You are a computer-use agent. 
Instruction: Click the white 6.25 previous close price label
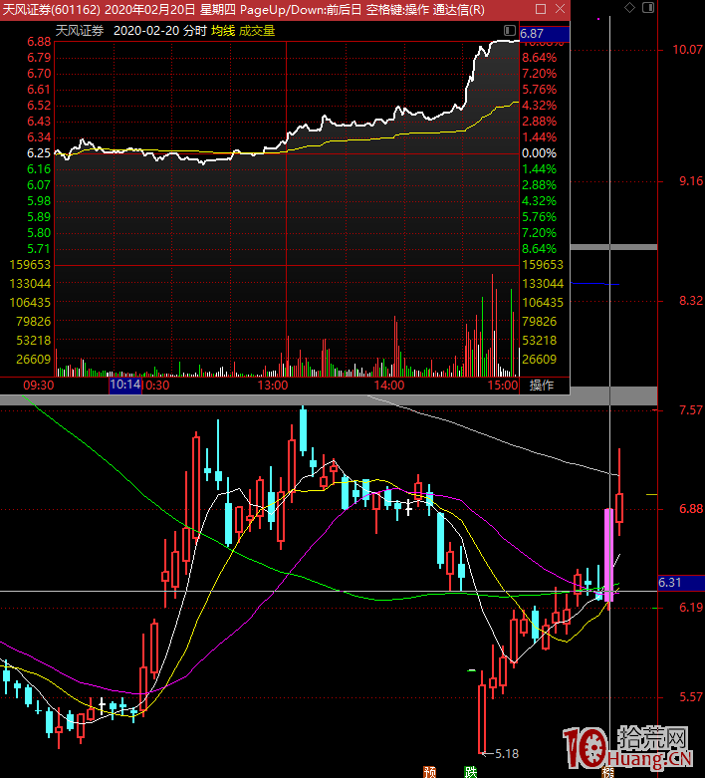tap(39, 153)
